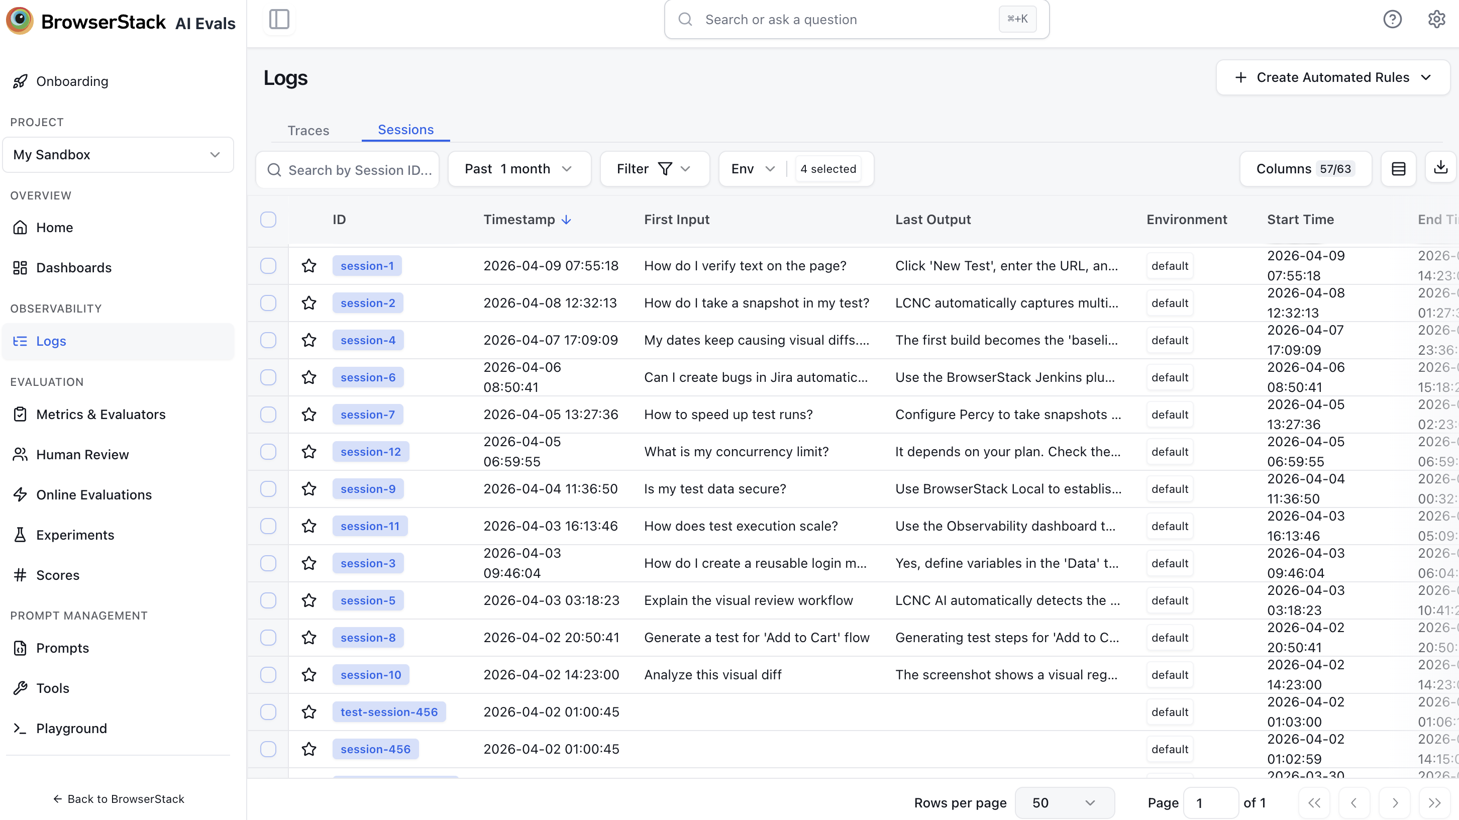Star session-6 as favorite
The image size is (1459, 820).
click(308, 377)
